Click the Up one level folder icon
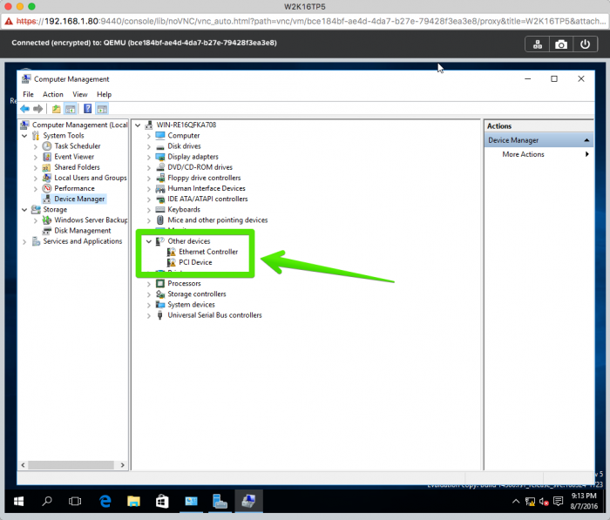 click(x=56, y=109)
